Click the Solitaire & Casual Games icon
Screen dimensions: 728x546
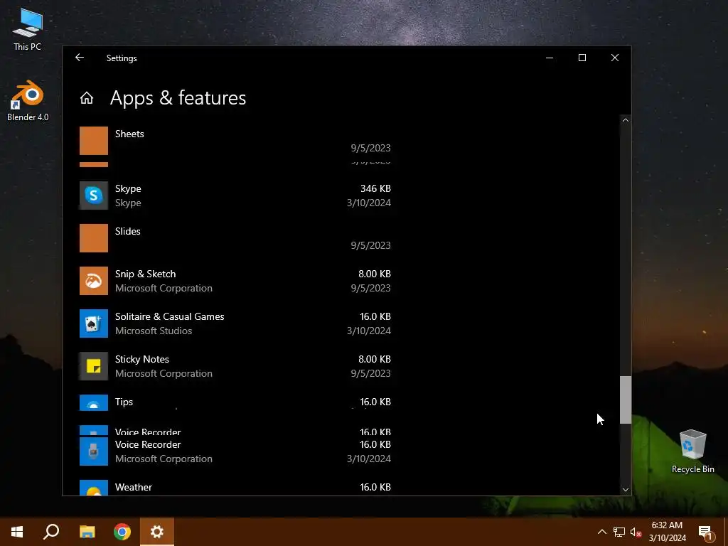tap(94, 323)
